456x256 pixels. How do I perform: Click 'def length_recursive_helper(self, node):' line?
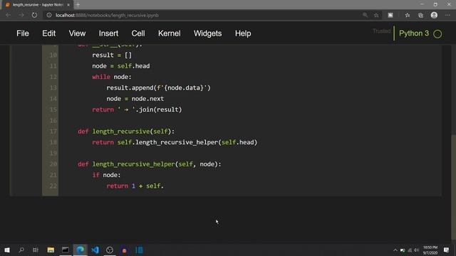point(150,164)
